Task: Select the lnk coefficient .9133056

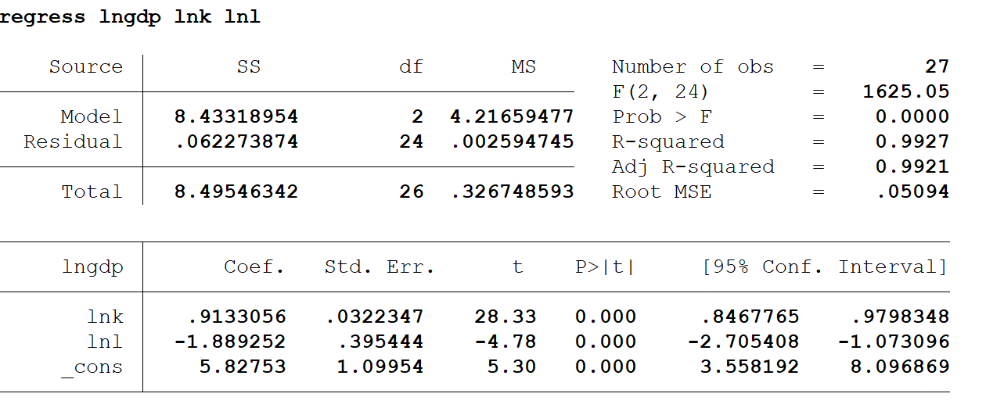Action: (x=237, y=317)
